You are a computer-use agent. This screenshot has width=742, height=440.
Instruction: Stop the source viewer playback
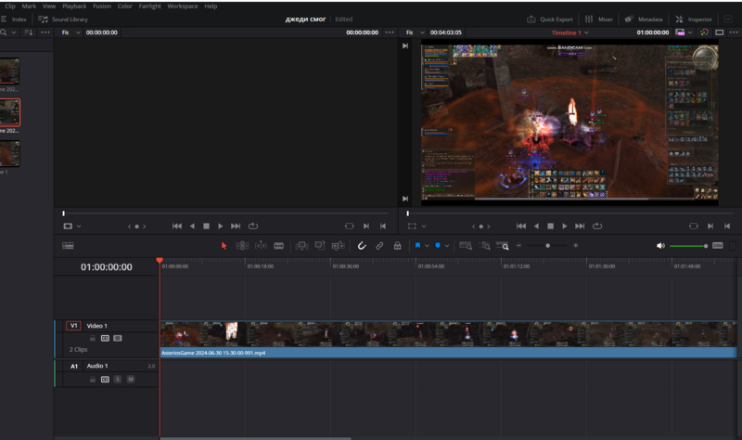click(x=206, y=226)
